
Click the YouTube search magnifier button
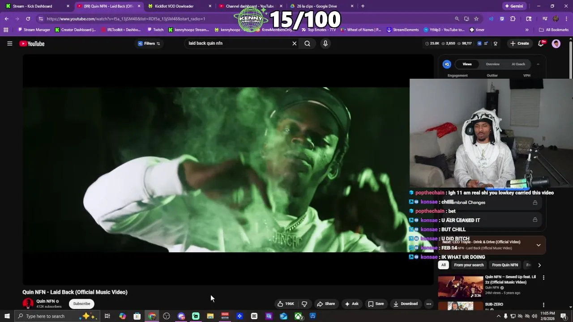pyautogui.click(x=308, y=43)
